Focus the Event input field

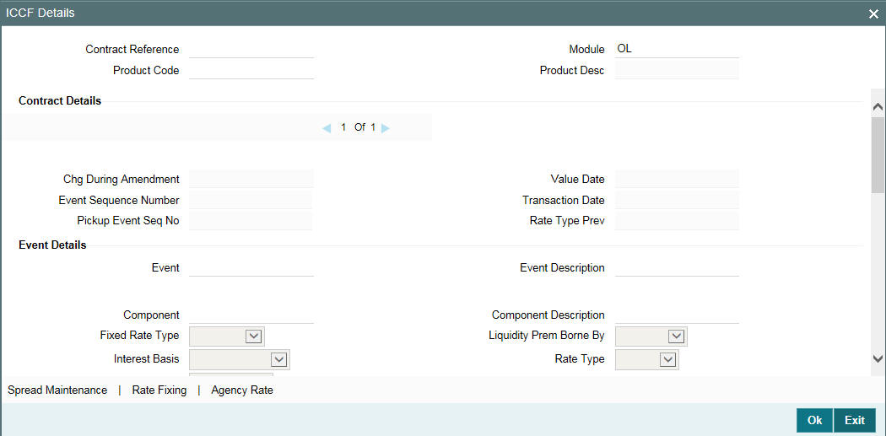(251, 267)
